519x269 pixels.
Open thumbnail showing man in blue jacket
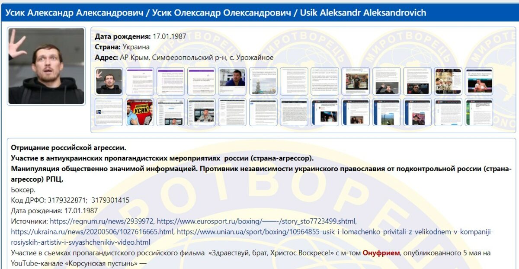(232, 81)
